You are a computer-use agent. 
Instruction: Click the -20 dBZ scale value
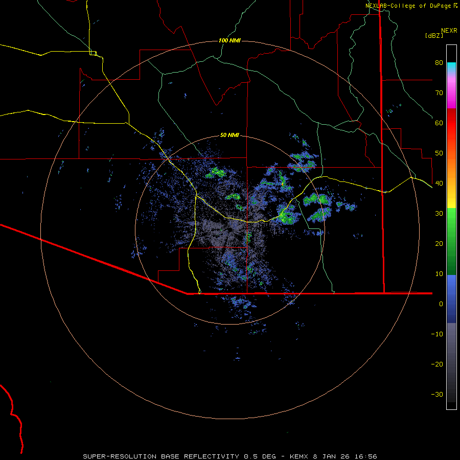437,364
